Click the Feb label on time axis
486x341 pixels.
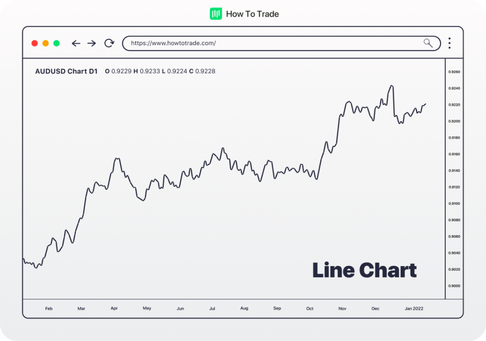tap(49, 308)
